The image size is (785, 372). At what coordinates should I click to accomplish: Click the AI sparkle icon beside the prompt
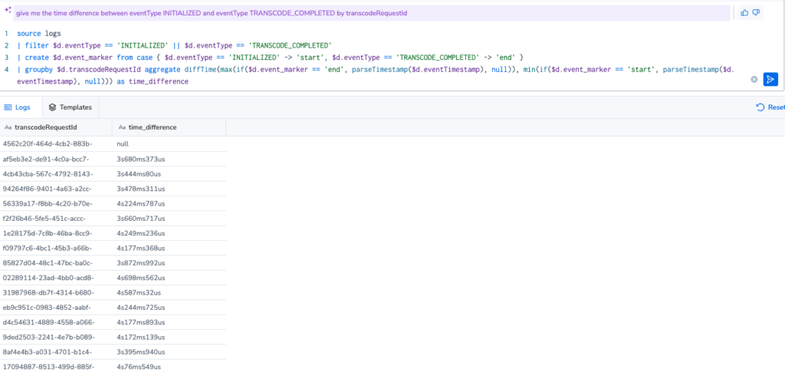[8, 10]
